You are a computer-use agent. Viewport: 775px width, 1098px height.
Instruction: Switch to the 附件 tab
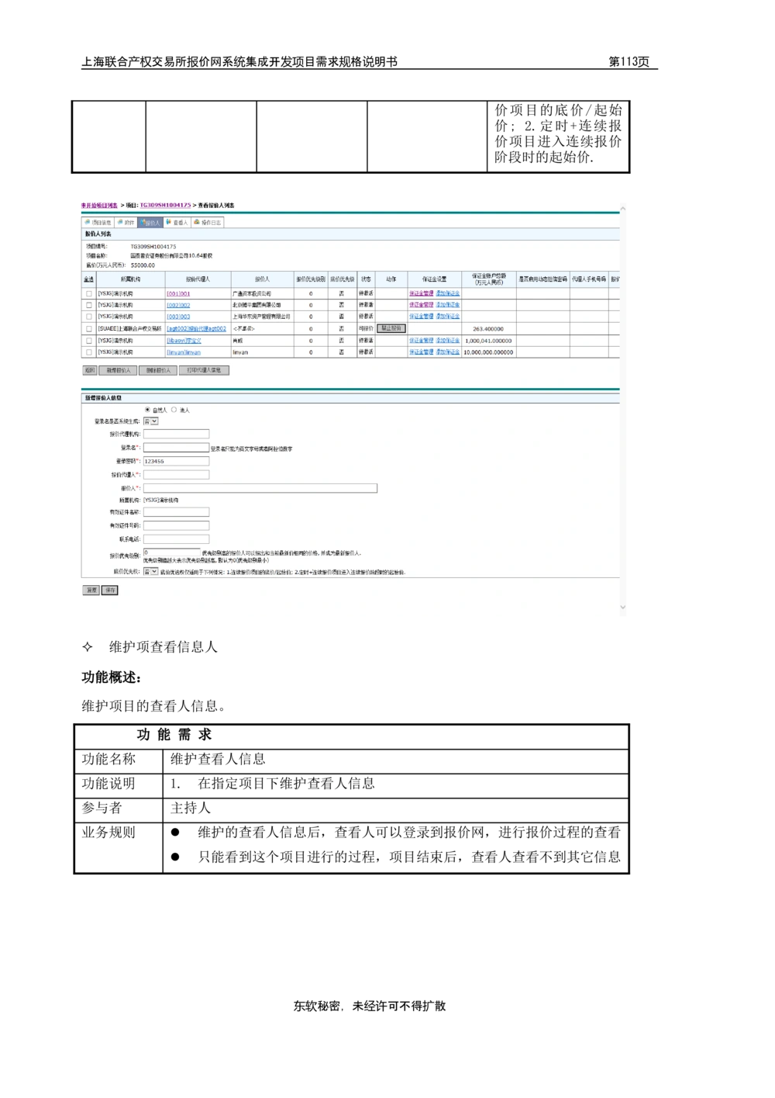pos(126,223)
